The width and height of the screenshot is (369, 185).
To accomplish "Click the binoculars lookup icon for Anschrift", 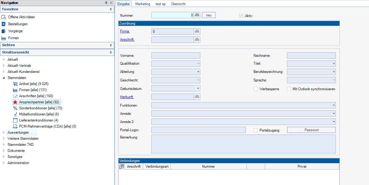I will (x=197, y=39).
